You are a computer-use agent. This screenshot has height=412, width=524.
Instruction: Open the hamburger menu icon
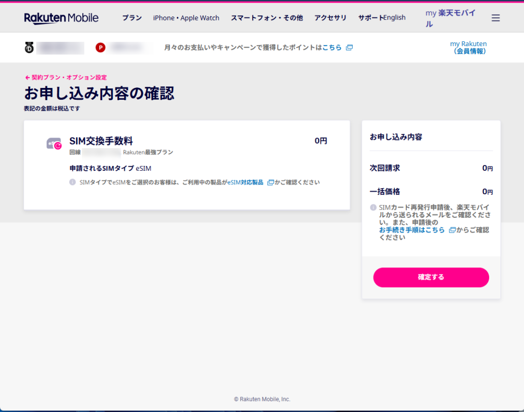[495, 18]
